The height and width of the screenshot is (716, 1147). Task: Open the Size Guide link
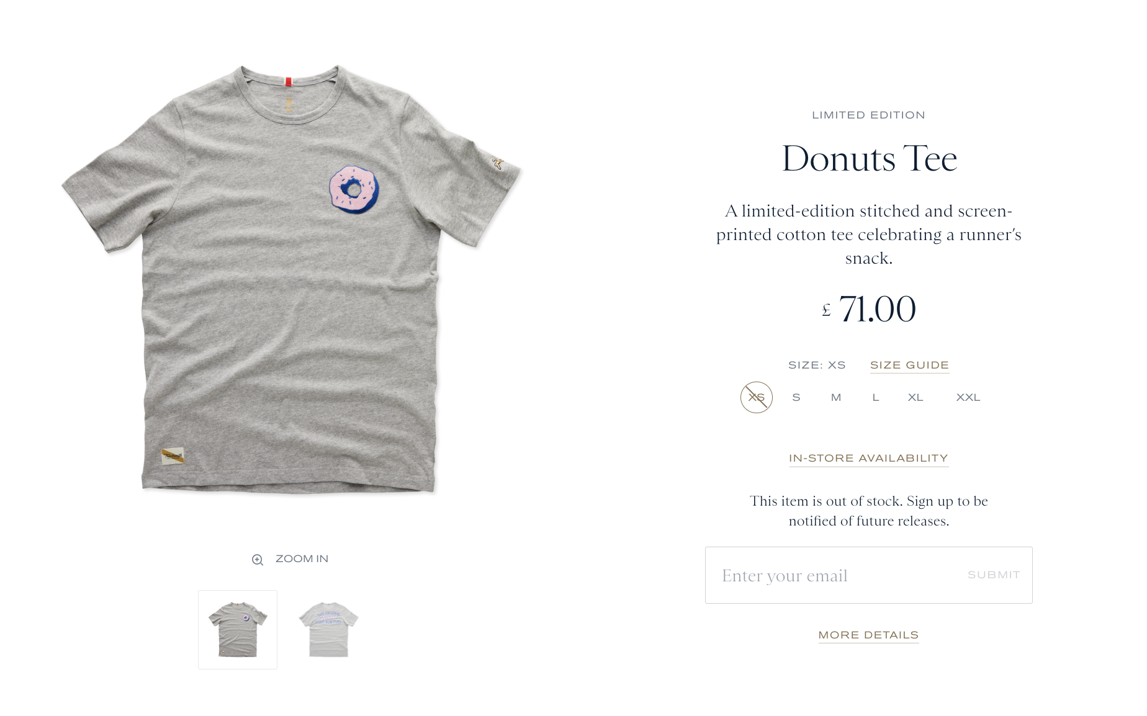click(x=909, y=365)
